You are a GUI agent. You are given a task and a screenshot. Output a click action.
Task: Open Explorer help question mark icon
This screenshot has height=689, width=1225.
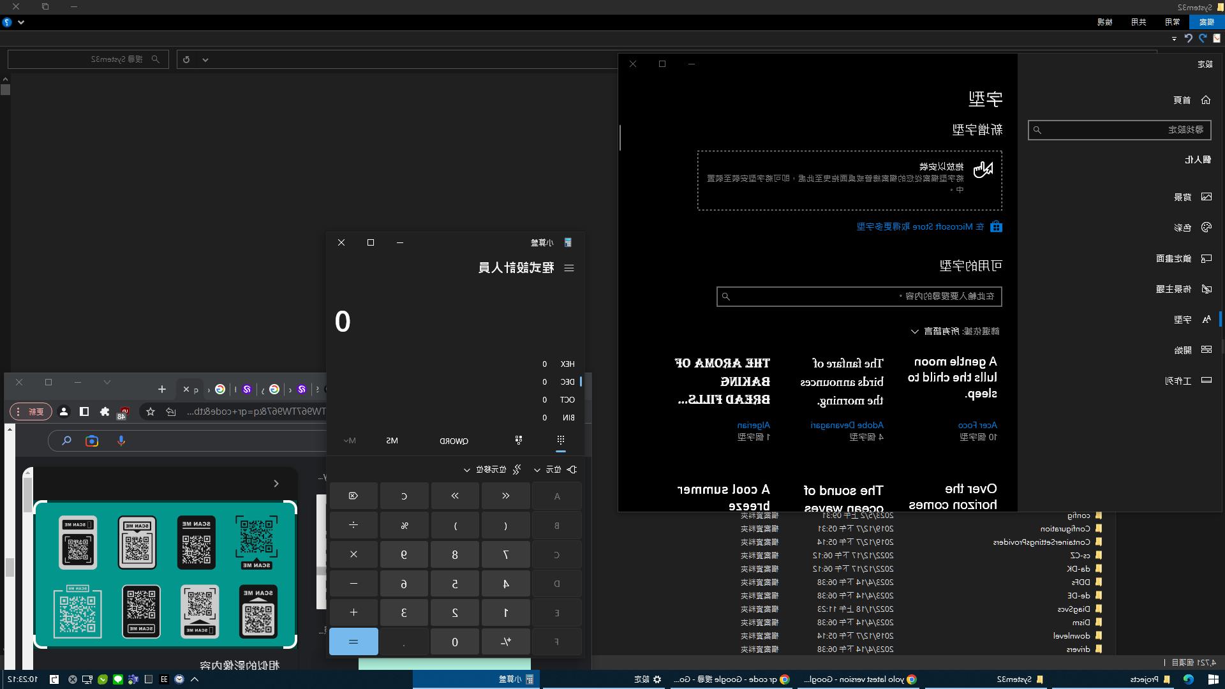click(7, 22)
